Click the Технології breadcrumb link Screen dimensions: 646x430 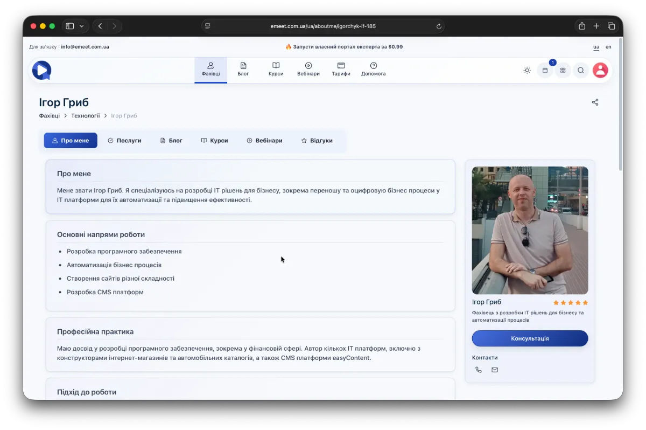[x=85, y=116]
